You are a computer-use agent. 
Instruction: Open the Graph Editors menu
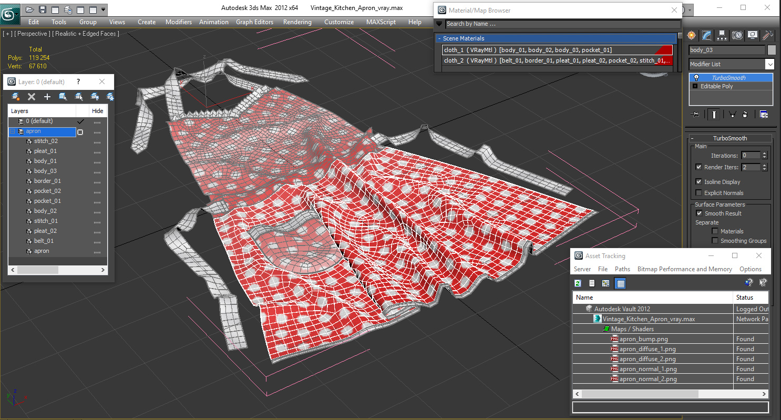point(255,22)
